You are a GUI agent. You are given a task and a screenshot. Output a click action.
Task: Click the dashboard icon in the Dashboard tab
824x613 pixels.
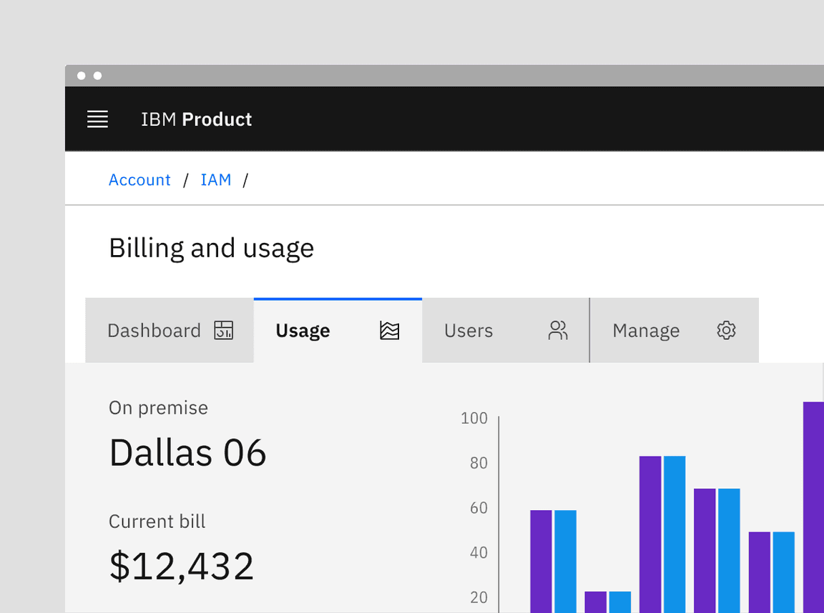pos(224,330)
